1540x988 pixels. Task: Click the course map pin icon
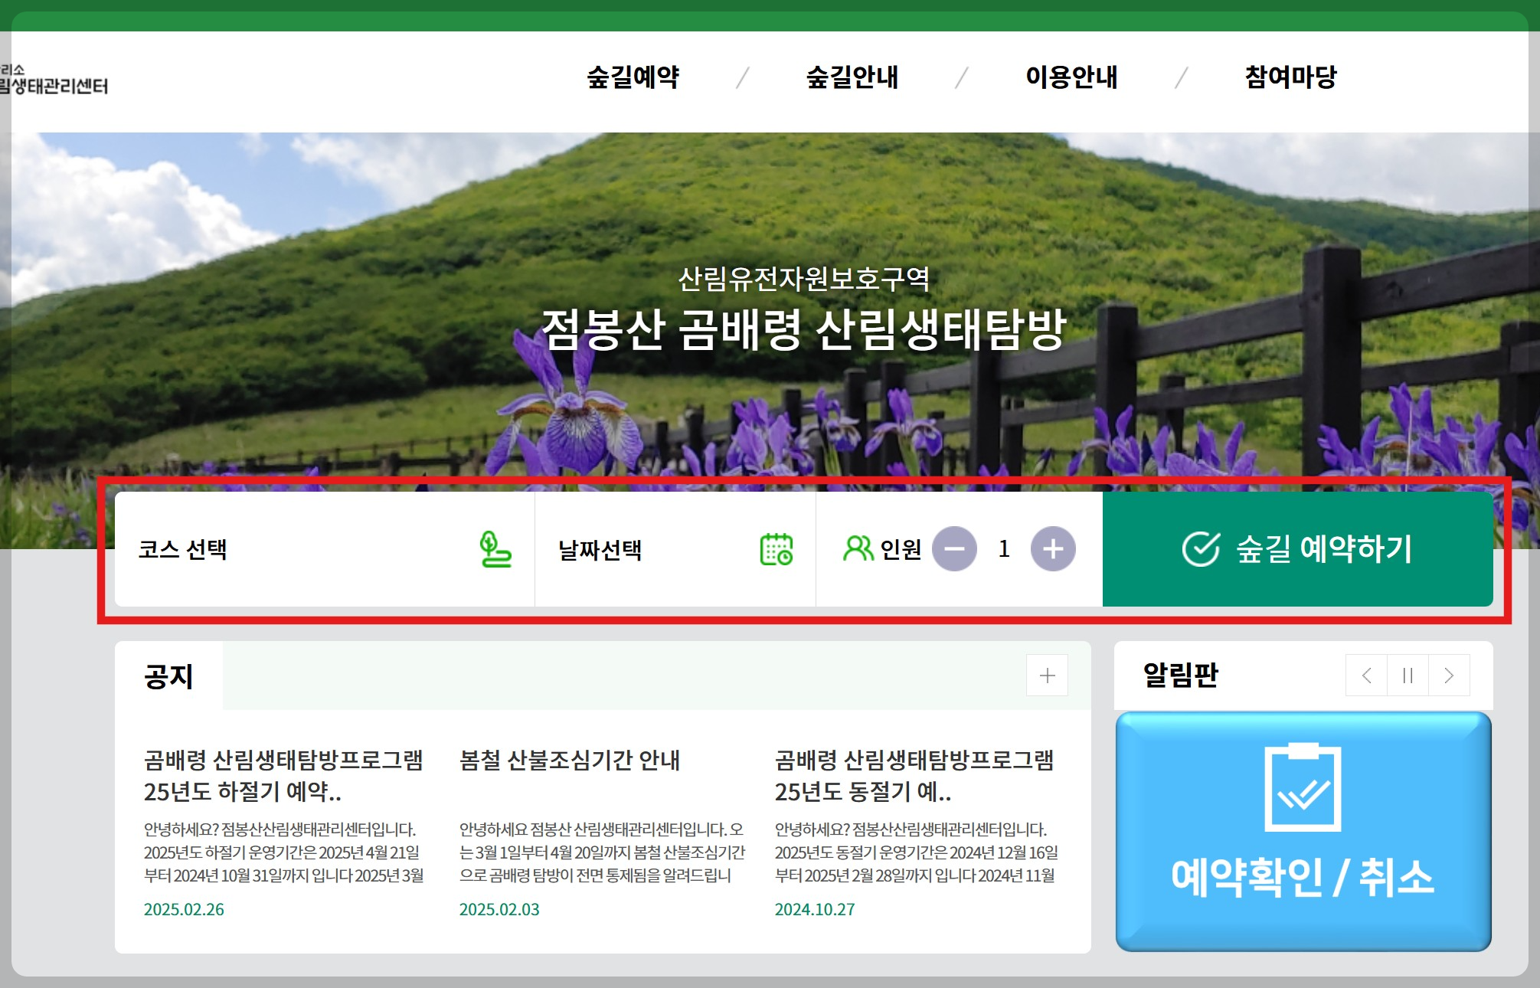tap(495, 549)
